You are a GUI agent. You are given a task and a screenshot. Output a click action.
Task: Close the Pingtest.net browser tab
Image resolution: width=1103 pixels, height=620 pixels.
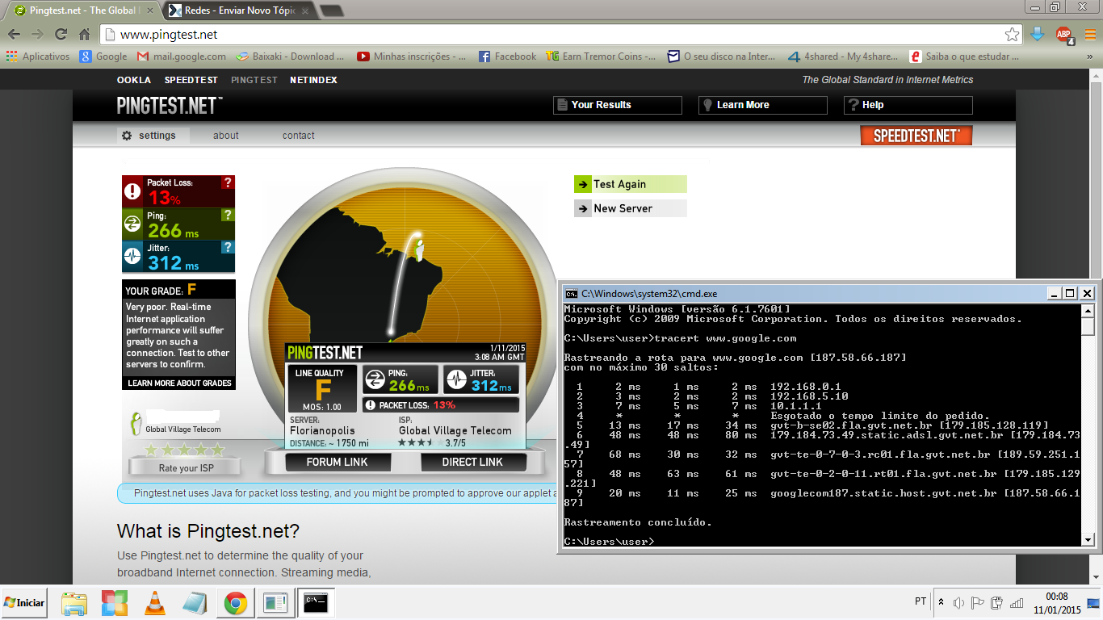[x=150, y=10]
